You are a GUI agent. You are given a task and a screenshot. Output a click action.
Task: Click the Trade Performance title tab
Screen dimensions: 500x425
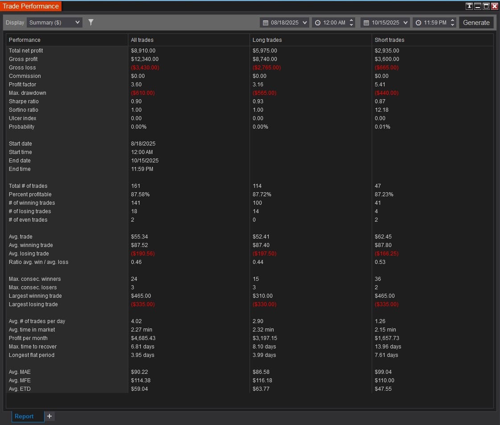31,6
